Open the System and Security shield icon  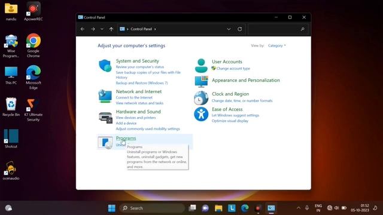(105, 65)
